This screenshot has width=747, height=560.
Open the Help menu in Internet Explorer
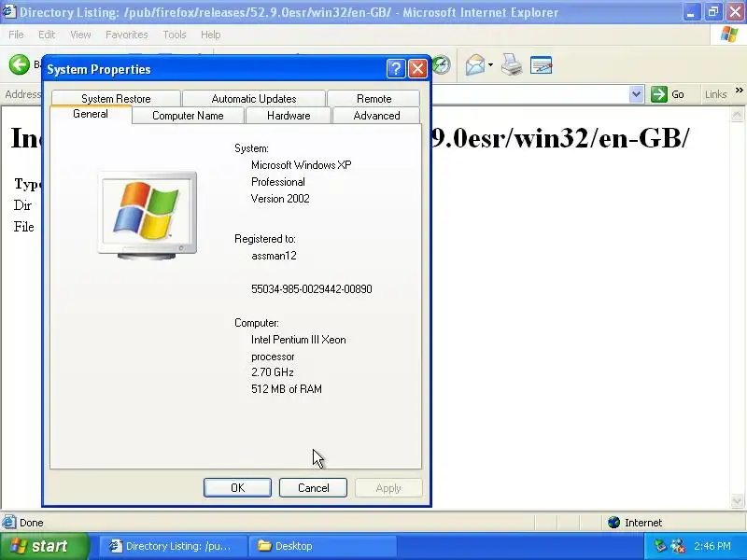click(211, 35)
